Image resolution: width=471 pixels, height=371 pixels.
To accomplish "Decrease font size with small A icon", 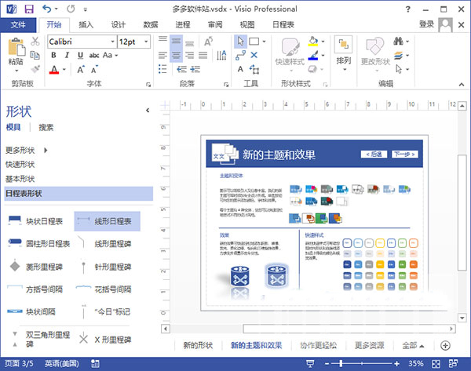I will tap(94, 70).
